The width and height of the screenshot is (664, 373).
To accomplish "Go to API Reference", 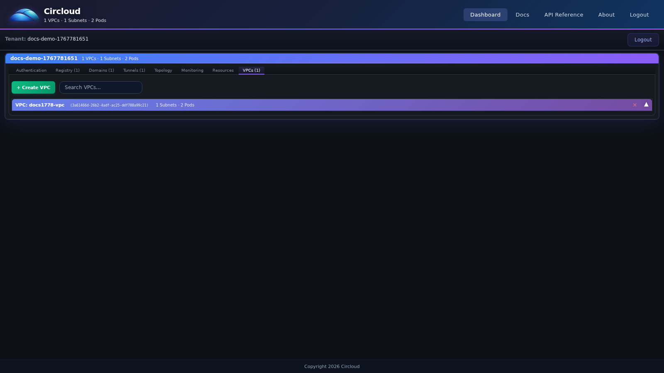I will pos(564,15).
